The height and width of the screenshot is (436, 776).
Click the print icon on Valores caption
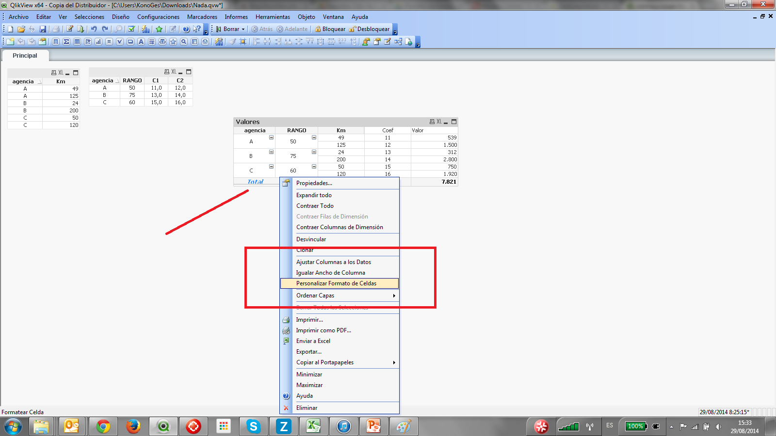[432, 122]
